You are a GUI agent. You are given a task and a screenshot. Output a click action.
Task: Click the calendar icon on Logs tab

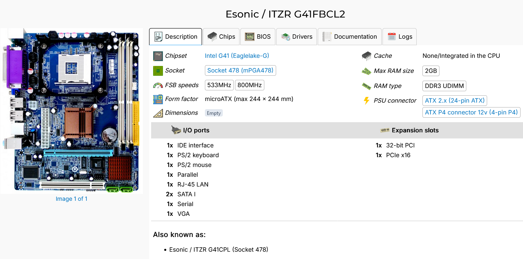(392, 37)
